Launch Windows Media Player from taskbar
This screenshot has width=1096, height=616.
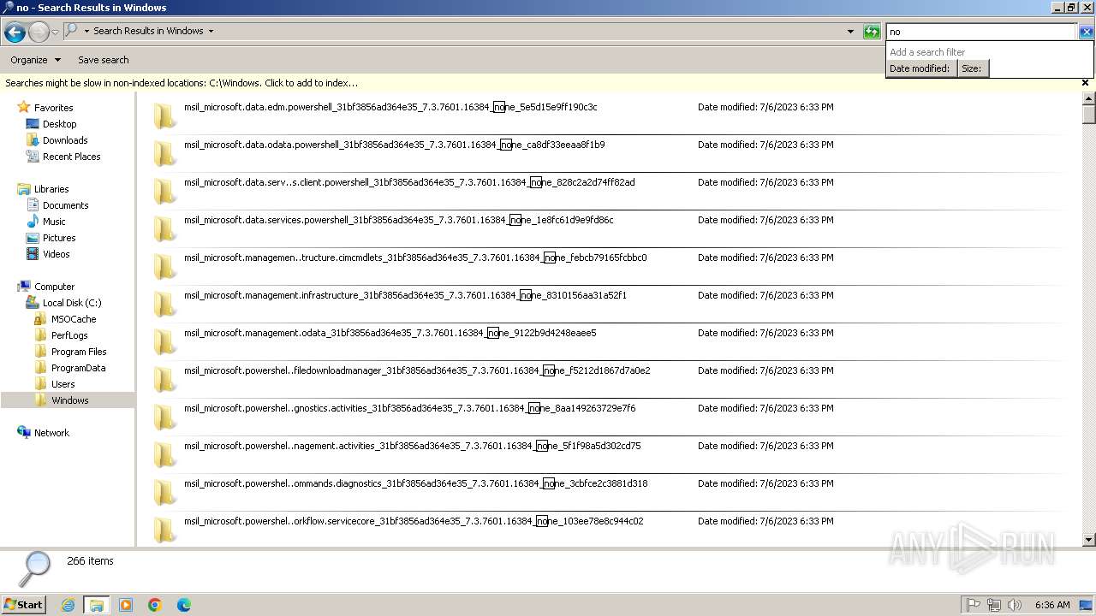[126, 605]
